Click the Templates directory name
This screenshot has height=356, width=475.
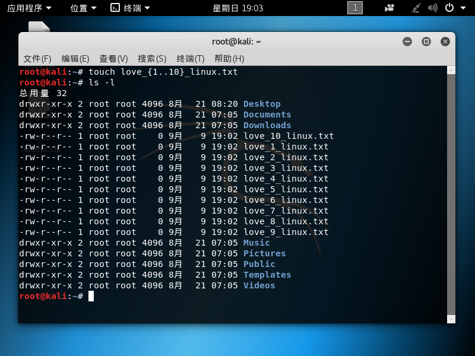point(267,275)
